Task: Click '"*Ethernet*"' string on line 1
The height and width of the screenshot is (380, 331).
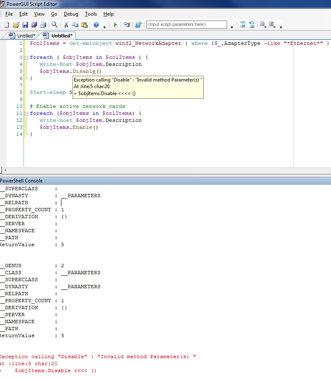Action: tap(303, 43)
